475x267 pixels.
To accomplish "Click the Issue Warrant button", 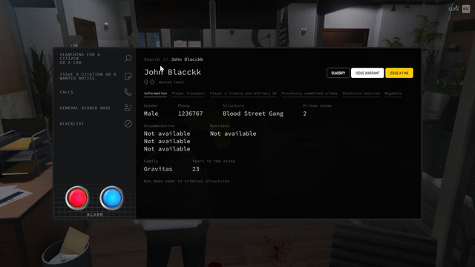I will coord(367,73).
